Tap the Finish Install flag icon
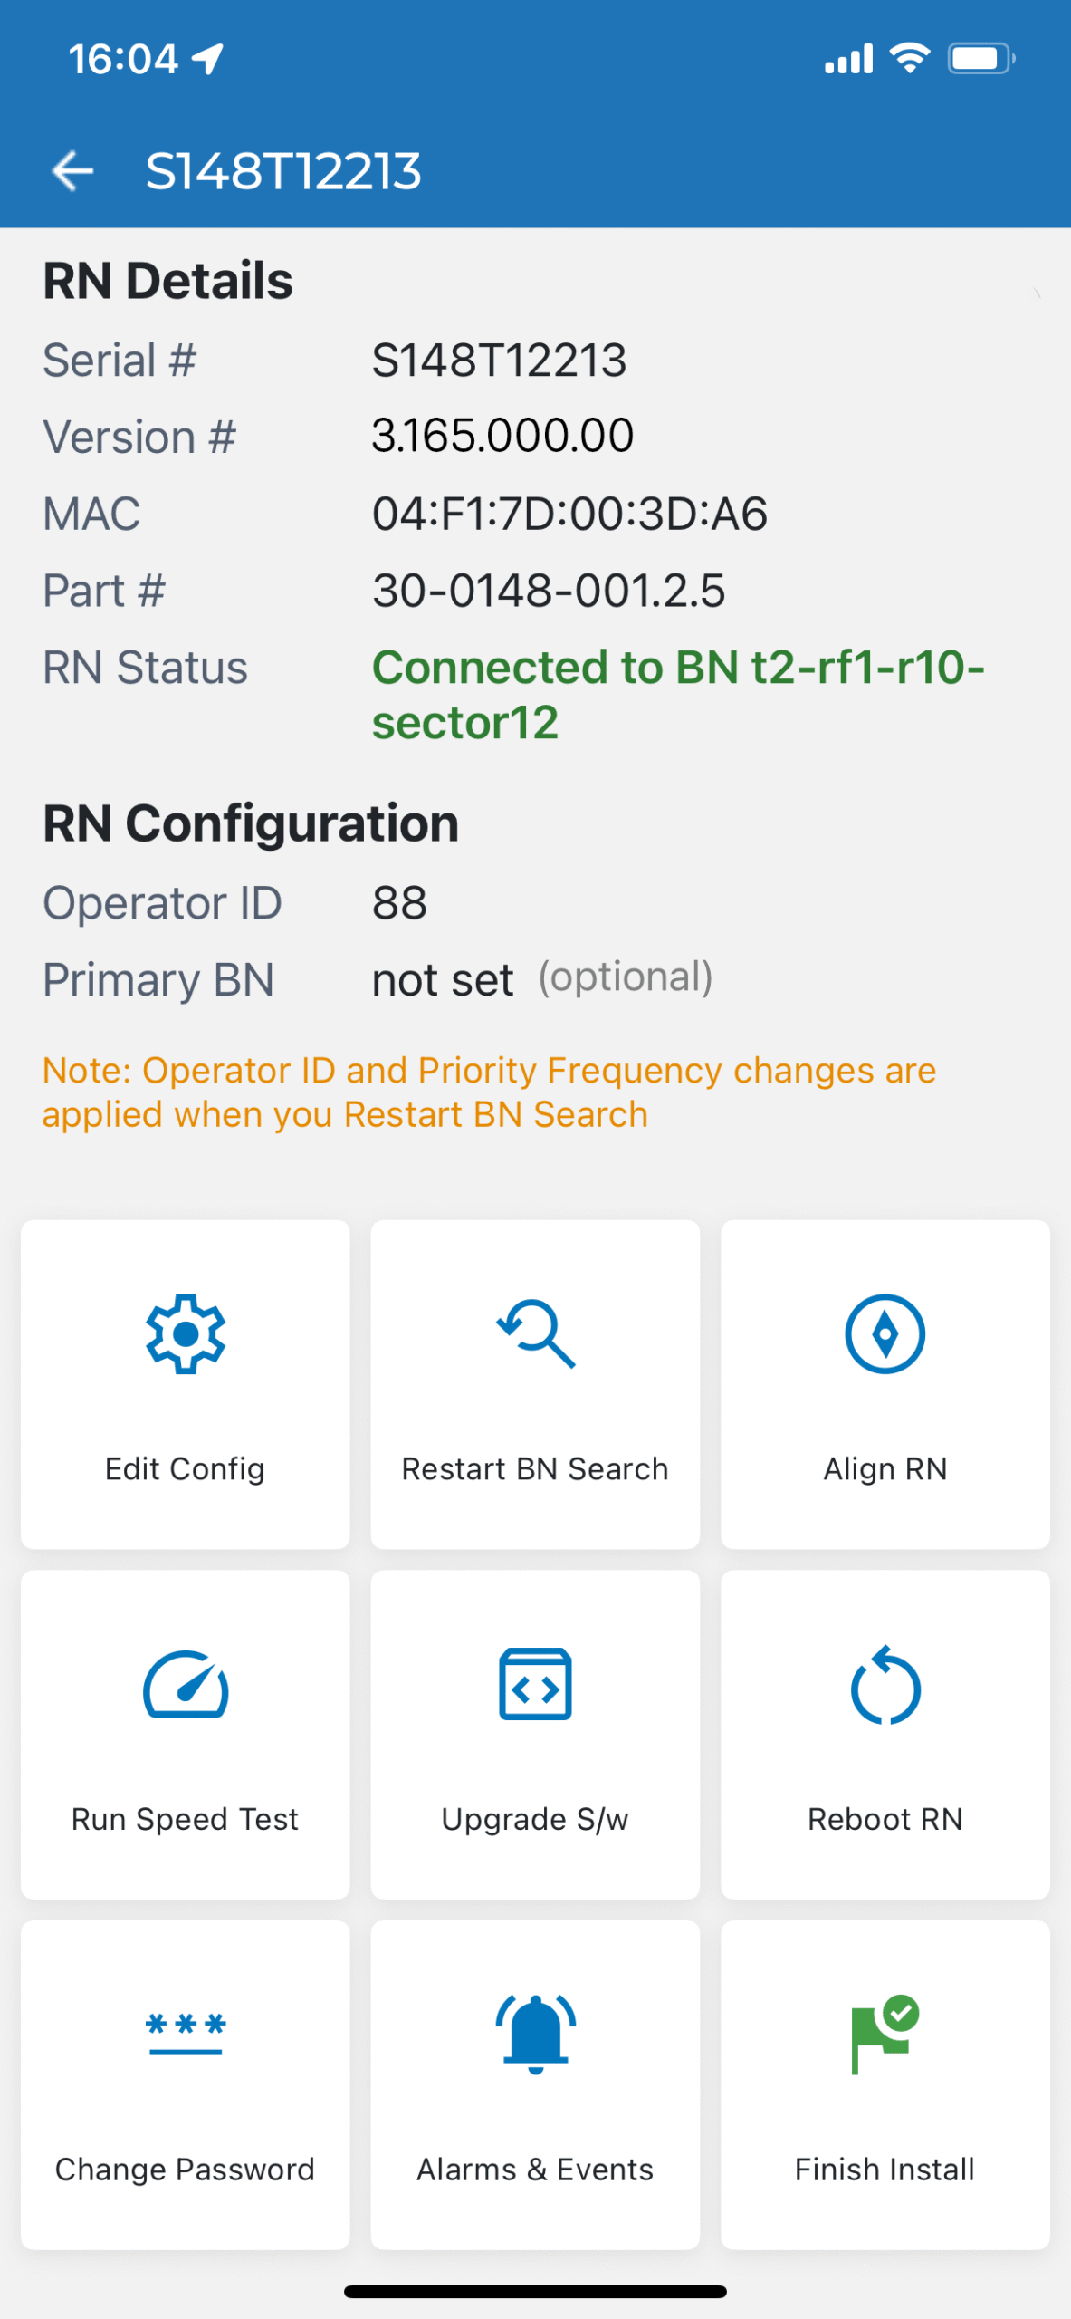This screenshot has height=2319, width=1071. [x=885, y=2034]
